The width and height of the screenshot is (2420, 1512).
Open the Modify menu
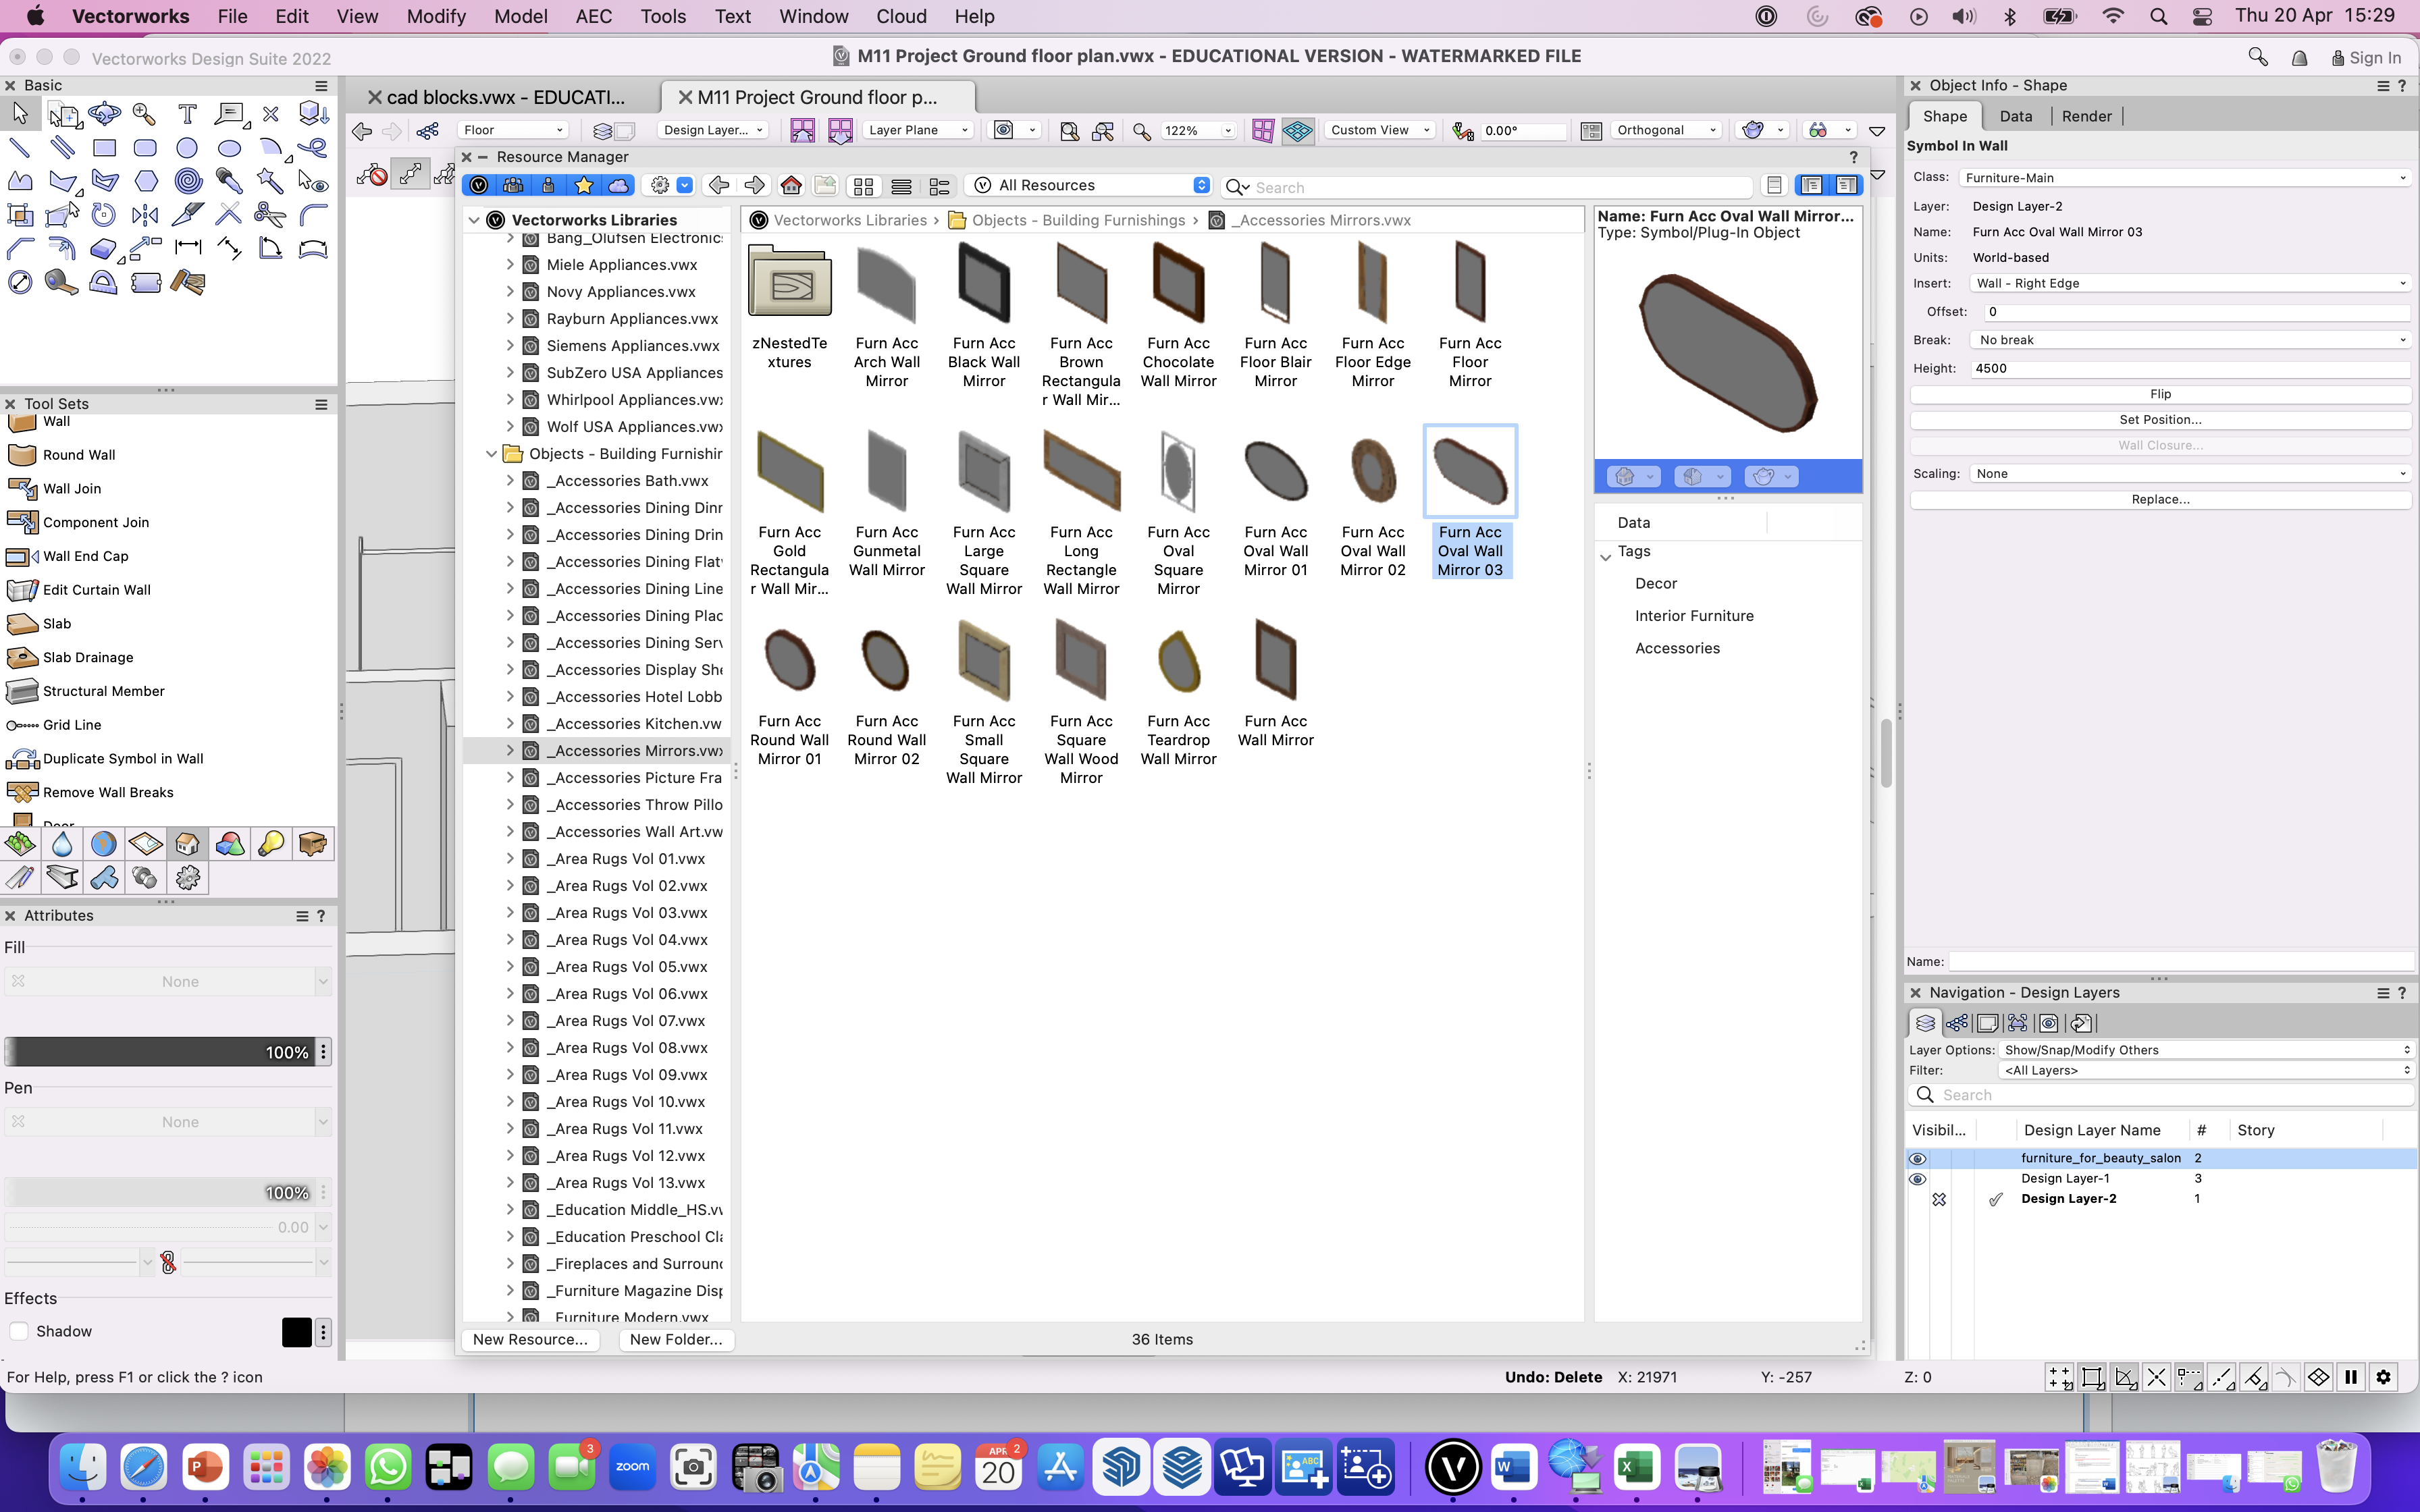point(436,16)
